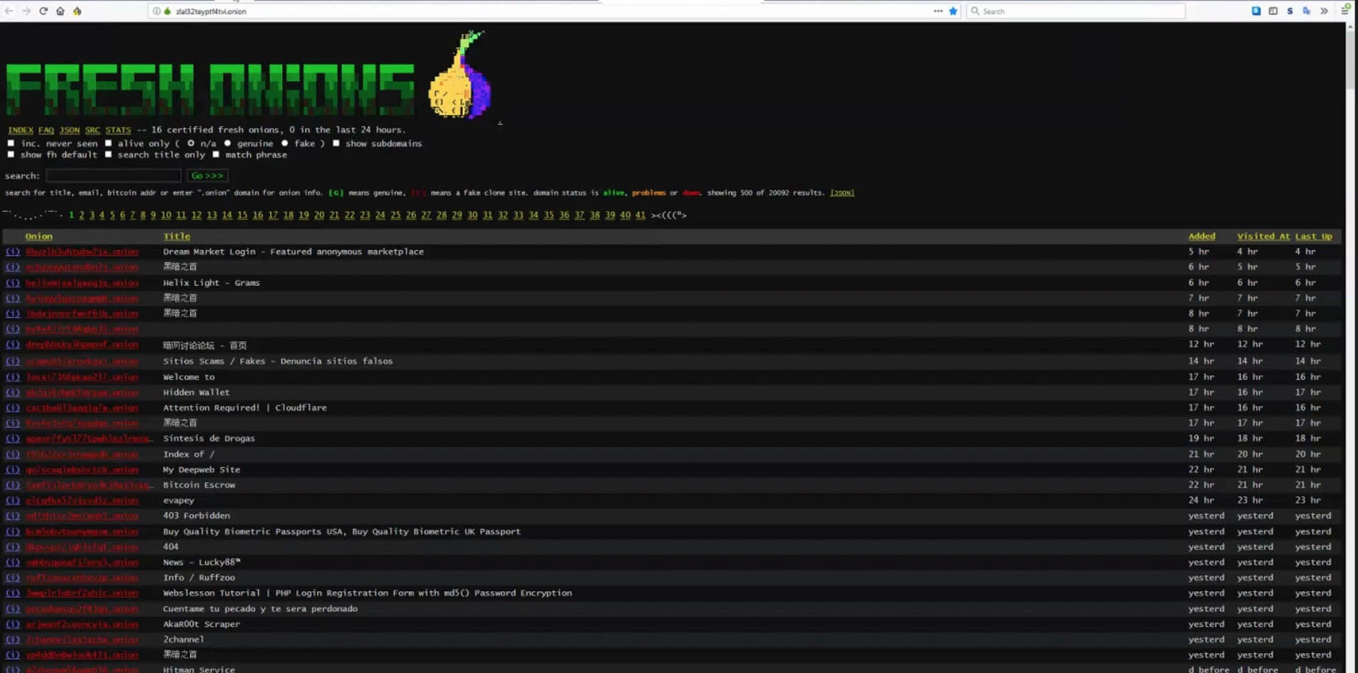Click the magnifier icon in the search box

(975, 11)
